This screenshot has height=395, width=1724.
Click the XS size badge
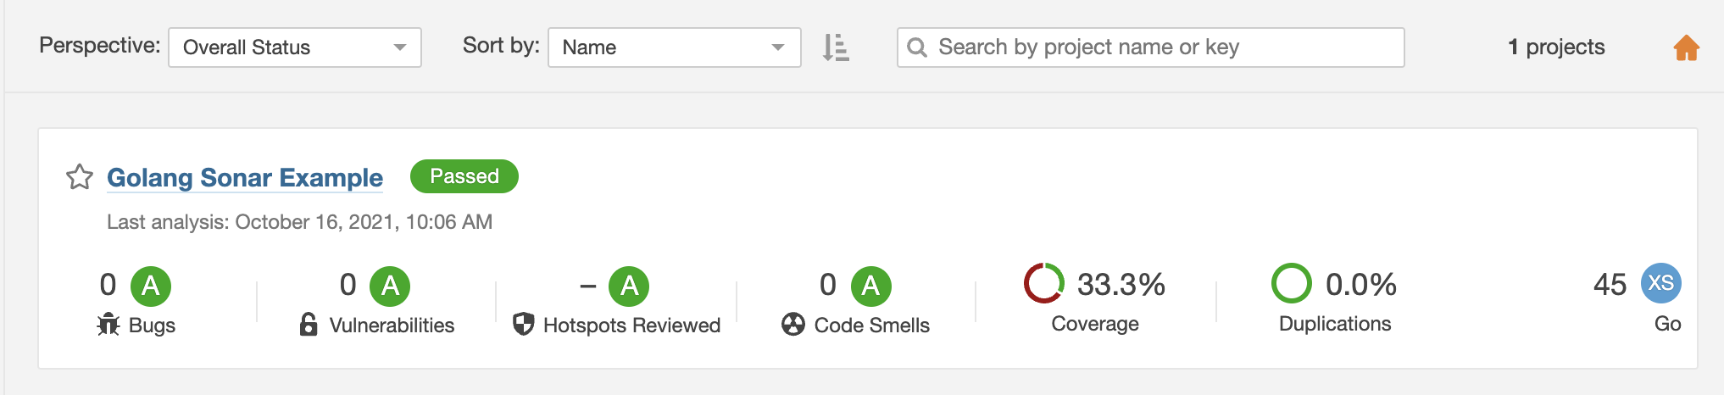click(x=1661, y=283)
